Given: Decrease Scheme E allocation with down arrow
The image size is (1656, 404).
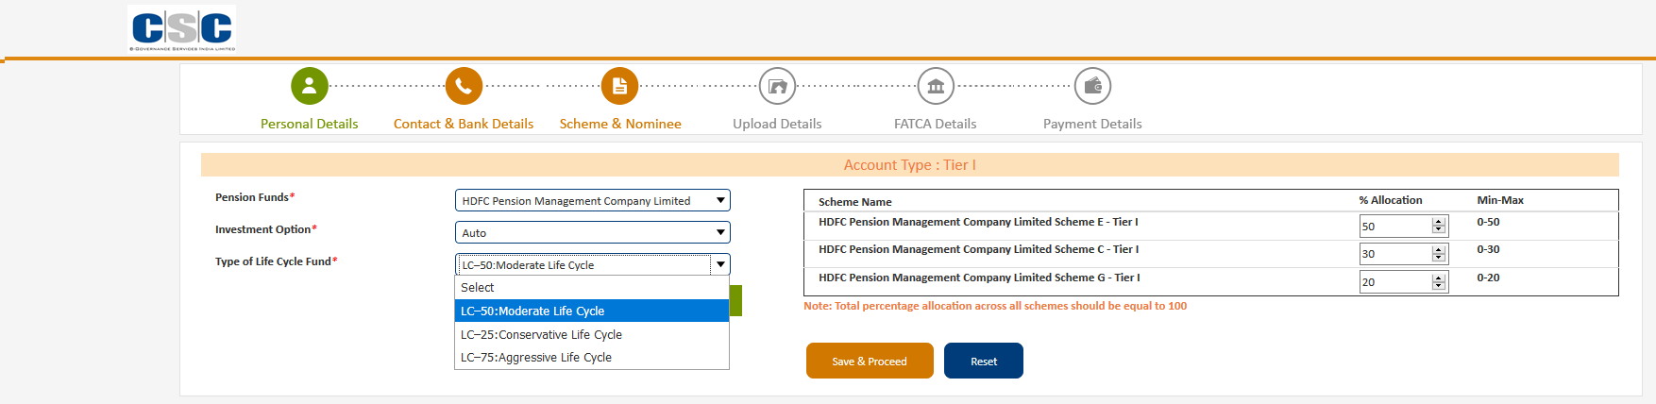Looking at the screenshot, I should coord(1439,230).
